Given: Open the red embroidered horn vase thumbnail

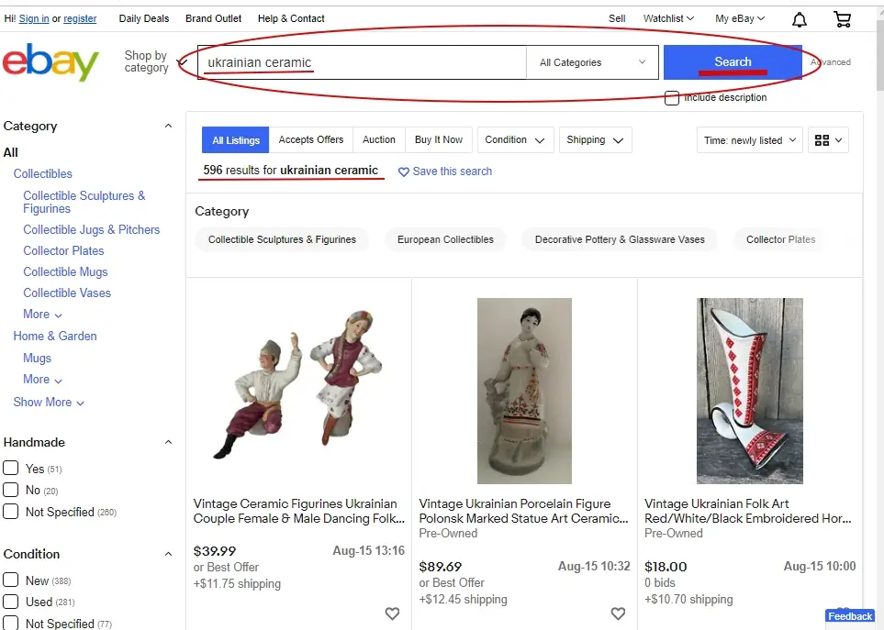Looking at the screenshot, I should [749, 391].
